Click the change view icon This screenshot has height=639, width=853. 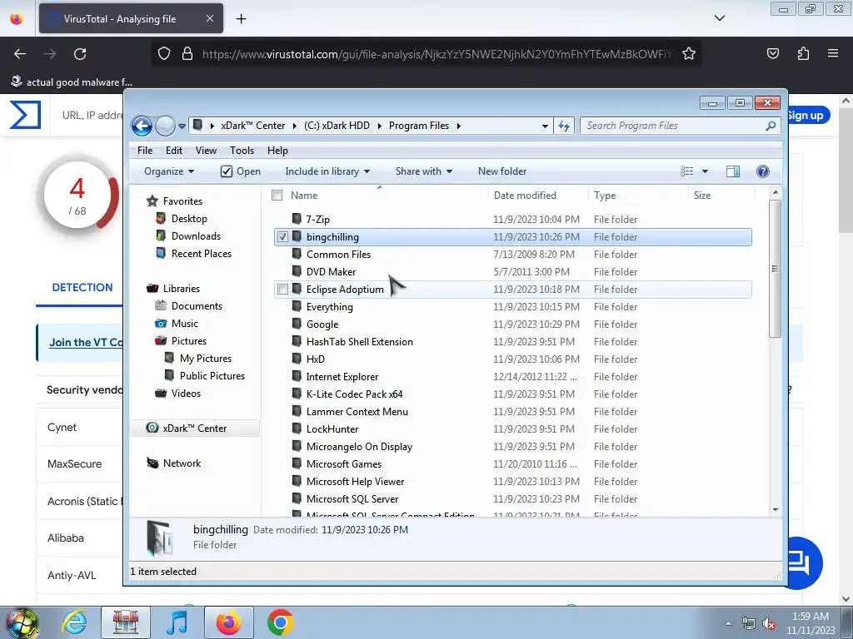pos(687,171)
